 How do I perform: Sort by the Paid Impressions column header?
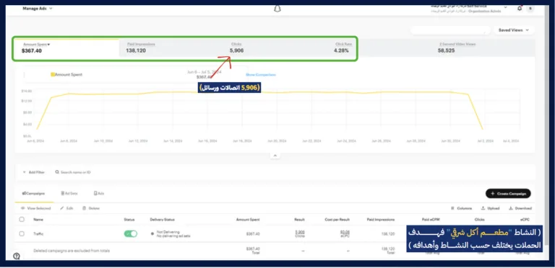coord(381,219)
